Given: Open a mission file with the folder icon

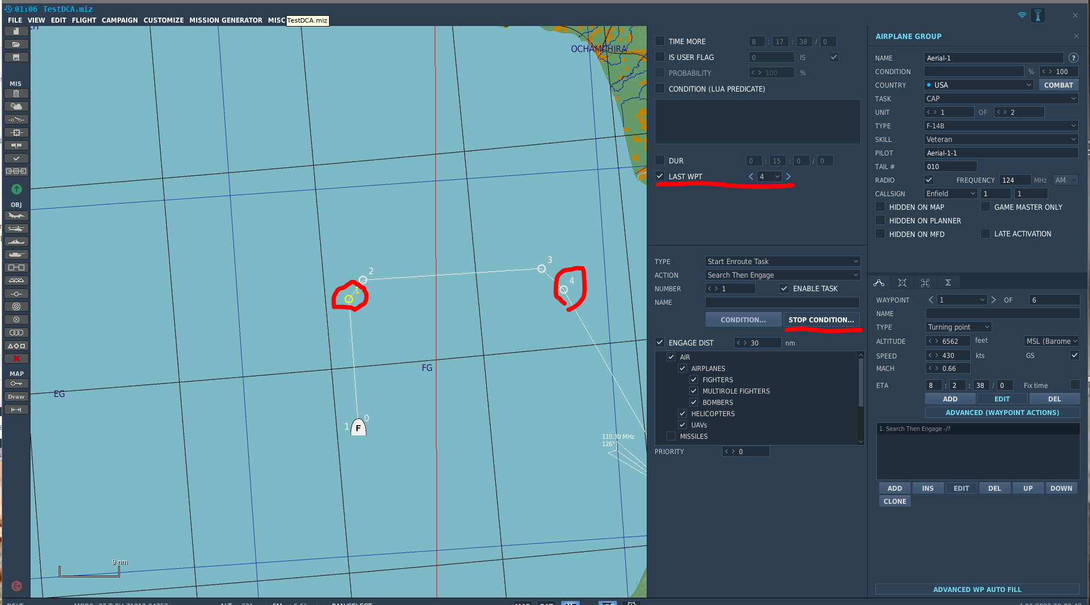Looking at the screenshot, I should [x=16, y=44].
